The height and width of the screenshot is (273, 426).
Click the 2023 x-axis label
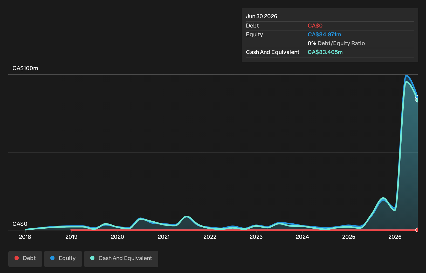pos(256,237)
